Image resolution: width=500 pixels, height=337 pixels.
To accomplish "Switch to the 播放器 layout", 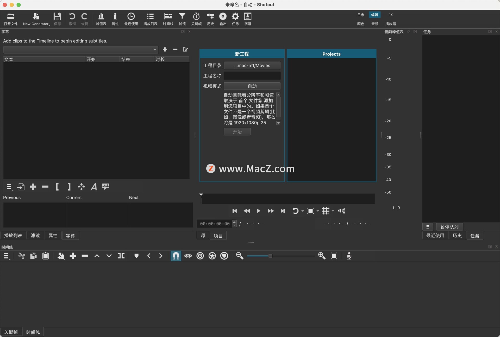I will point(391,24).
